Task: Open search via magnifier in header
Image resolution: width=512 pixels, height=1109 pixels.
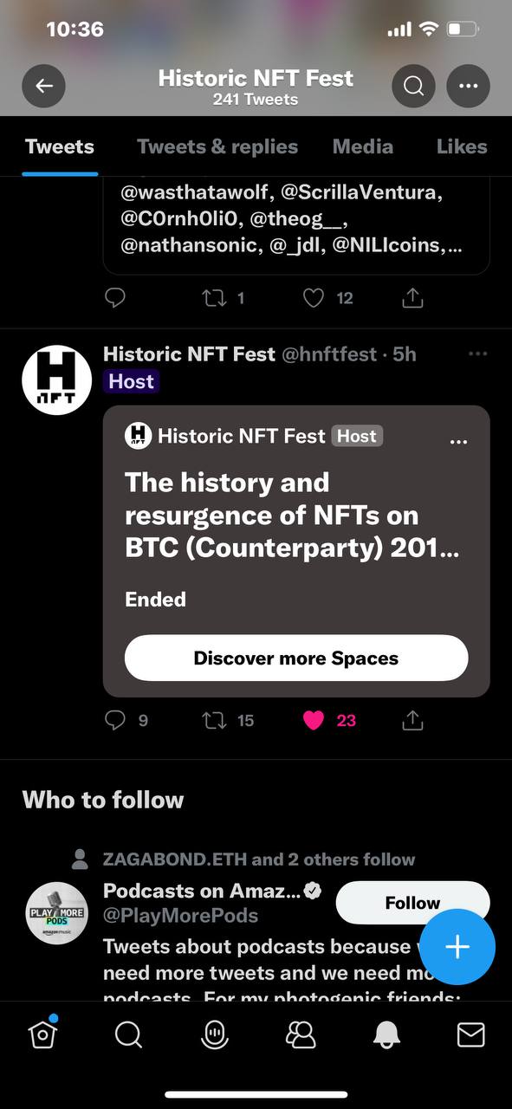Action: (413, 86)
